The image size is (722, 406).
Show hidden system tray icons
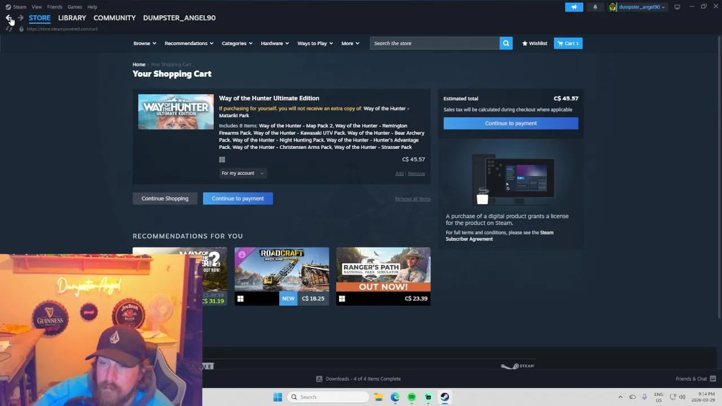(x=620, y=397)
